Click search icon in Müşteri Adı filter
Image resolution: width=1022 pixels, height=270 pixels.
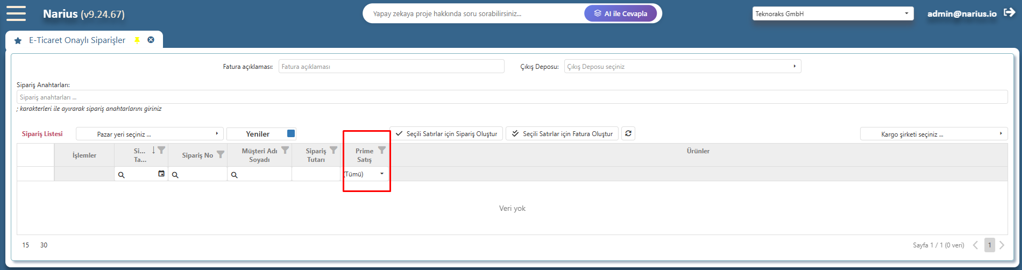[235, 175]
